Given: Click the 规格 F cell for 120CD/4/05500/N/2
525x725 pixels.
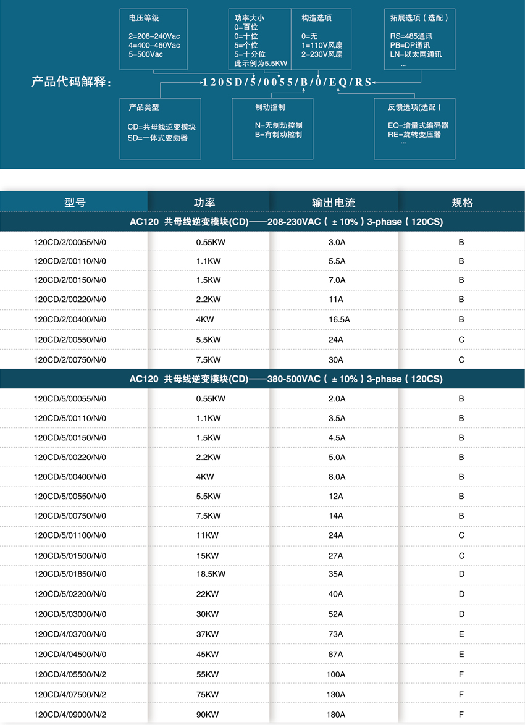Looking at the screenshot, I should [x=461, y=674].
